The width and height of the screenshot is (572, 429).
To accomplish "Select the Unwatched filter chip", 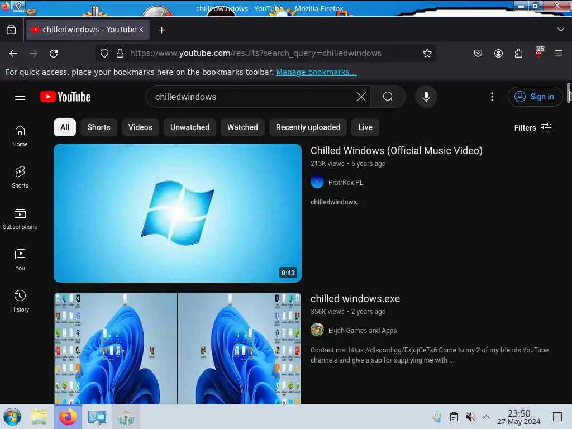I will pos(190,127).
